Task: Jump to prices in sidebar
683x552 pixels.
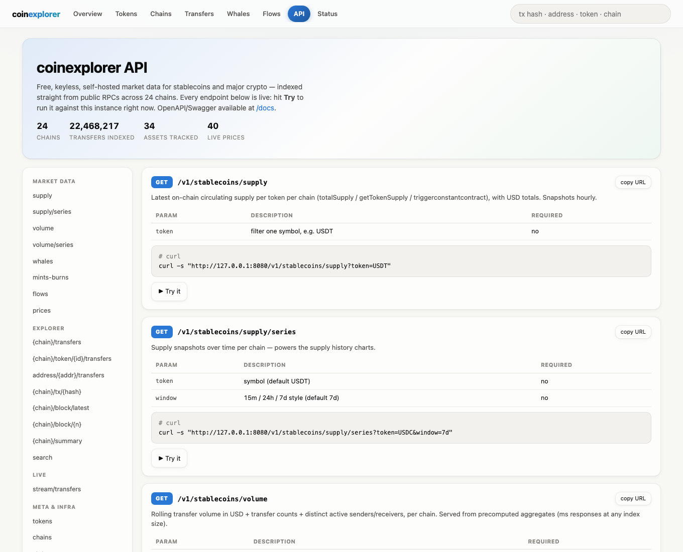Action: pyautogui.click(x=42, y=311)
